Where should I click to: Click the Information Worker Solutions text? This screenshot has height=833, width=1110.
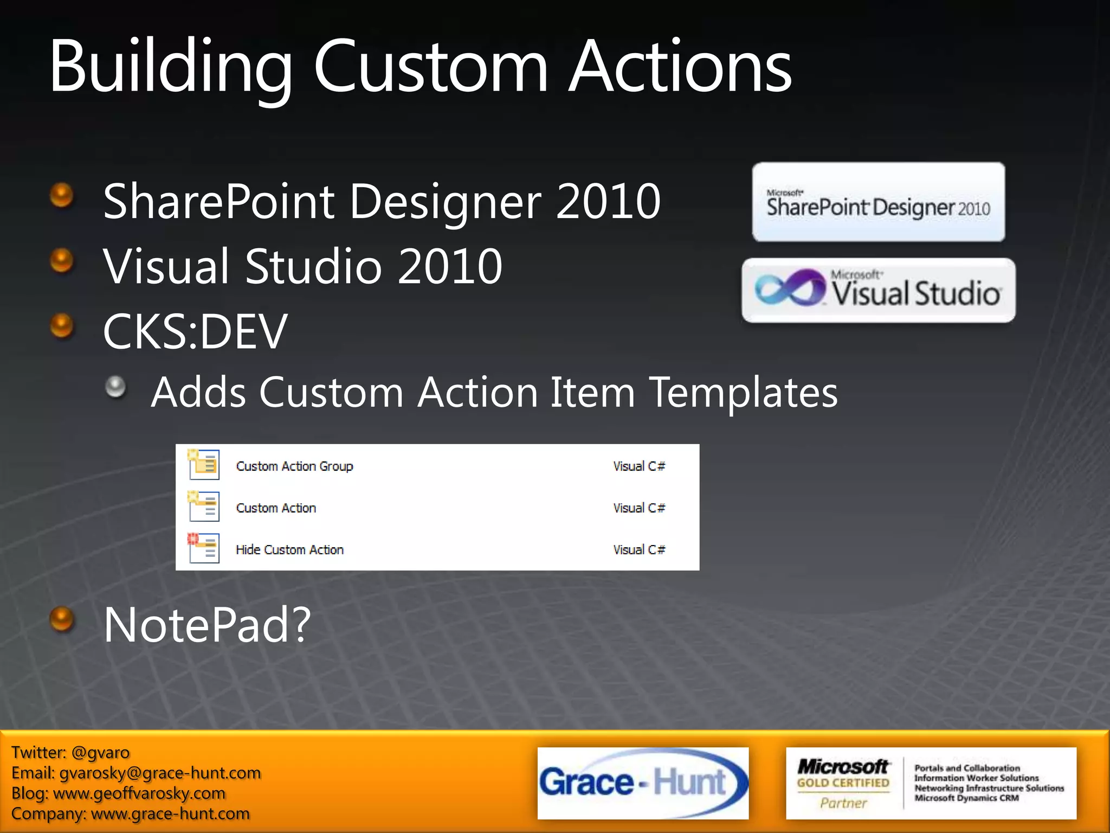pyautogui.click(x=977, y=778)
